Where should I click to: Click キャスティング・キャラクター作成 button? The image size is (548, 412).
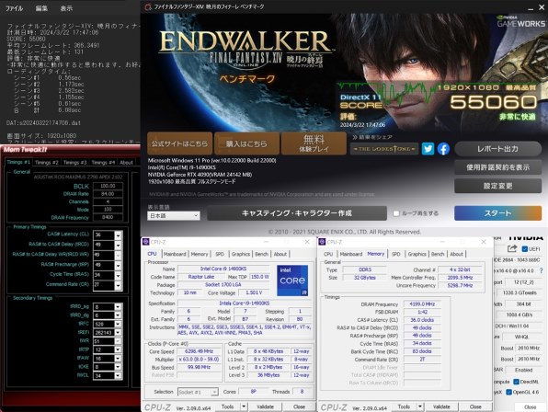[297, 213]
